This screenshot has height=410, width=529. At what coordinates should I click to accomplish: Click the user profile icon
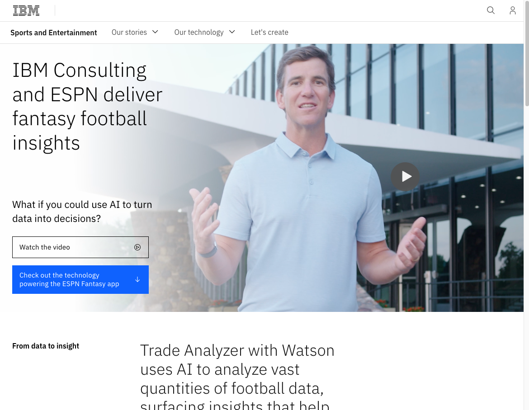(x=512, y=10)
